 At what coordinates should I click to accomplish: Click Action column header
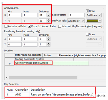51,55
